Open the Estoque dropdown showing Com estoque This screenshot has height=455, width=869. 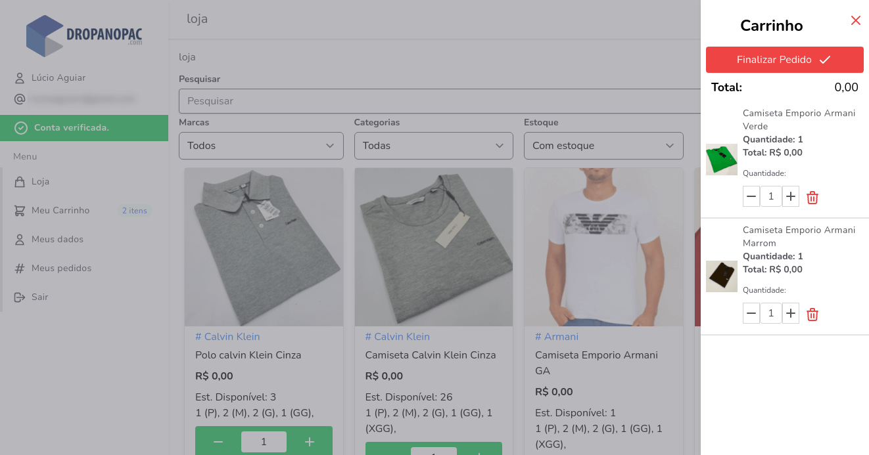[603, 146]
